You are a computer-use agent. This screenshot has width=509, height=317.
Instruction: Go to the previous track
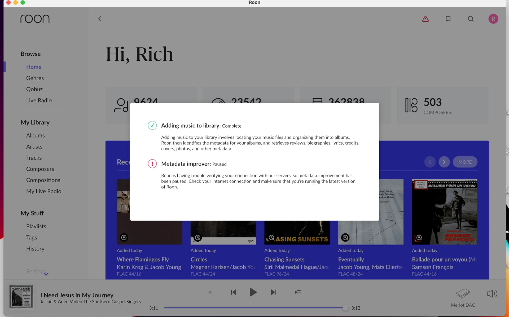pos(233,292)
